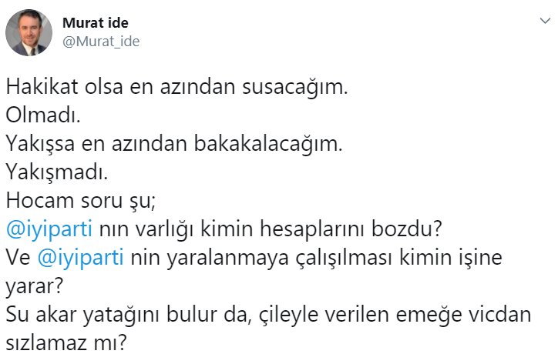Click the word 'bakakalacağım.' in the tweet
The width and height of the screenshot is (558, 364).
268,144
